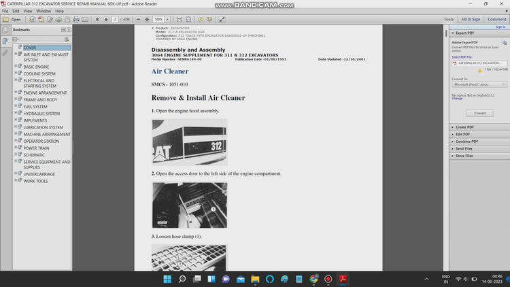Expand the HYDRAULIC SYSTEM bookmark
Screen dimensions: 510x287
16,113
